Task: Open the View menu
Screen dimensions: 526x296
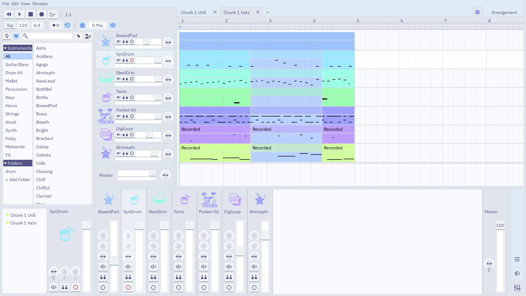Action: [x=25, y=4]
